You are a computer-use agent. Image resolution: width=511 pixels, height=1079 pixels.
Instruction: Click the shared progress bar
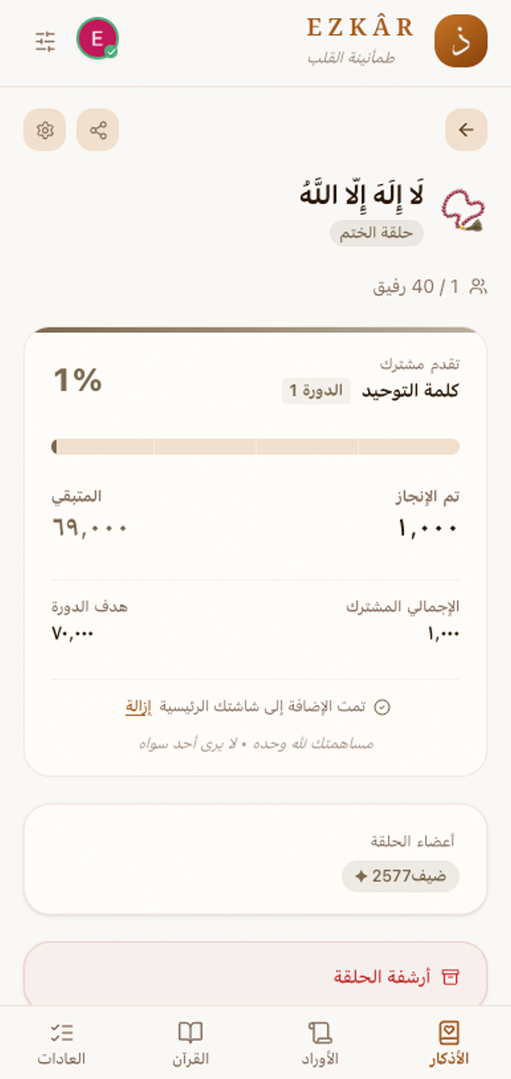coord(256,446)
